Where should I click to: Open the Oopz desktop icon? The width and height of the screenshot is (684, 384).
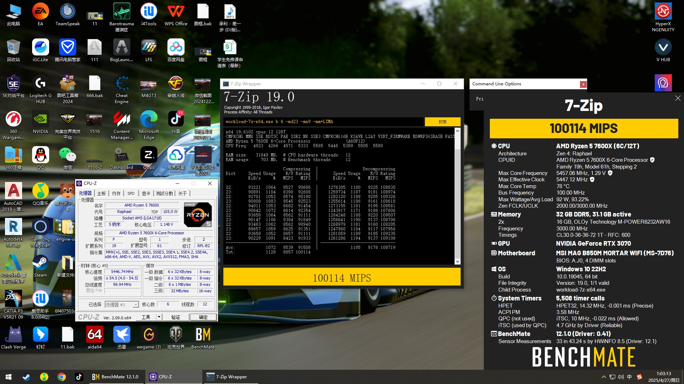(x=149, y=158)
